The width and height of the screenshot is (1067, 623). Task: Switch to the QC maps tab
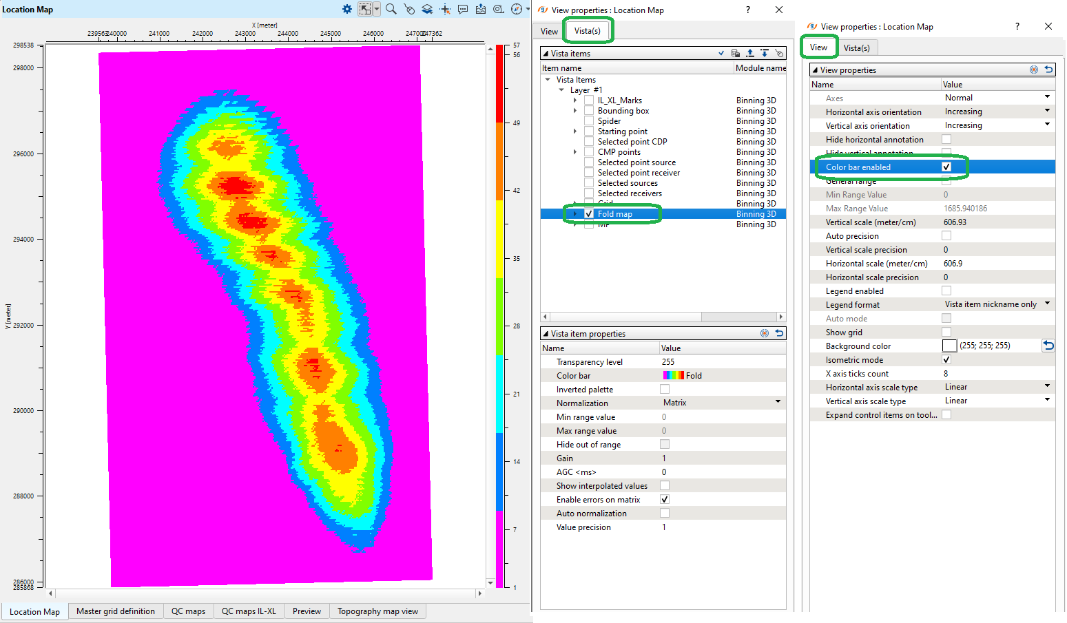tap(188, 611)
